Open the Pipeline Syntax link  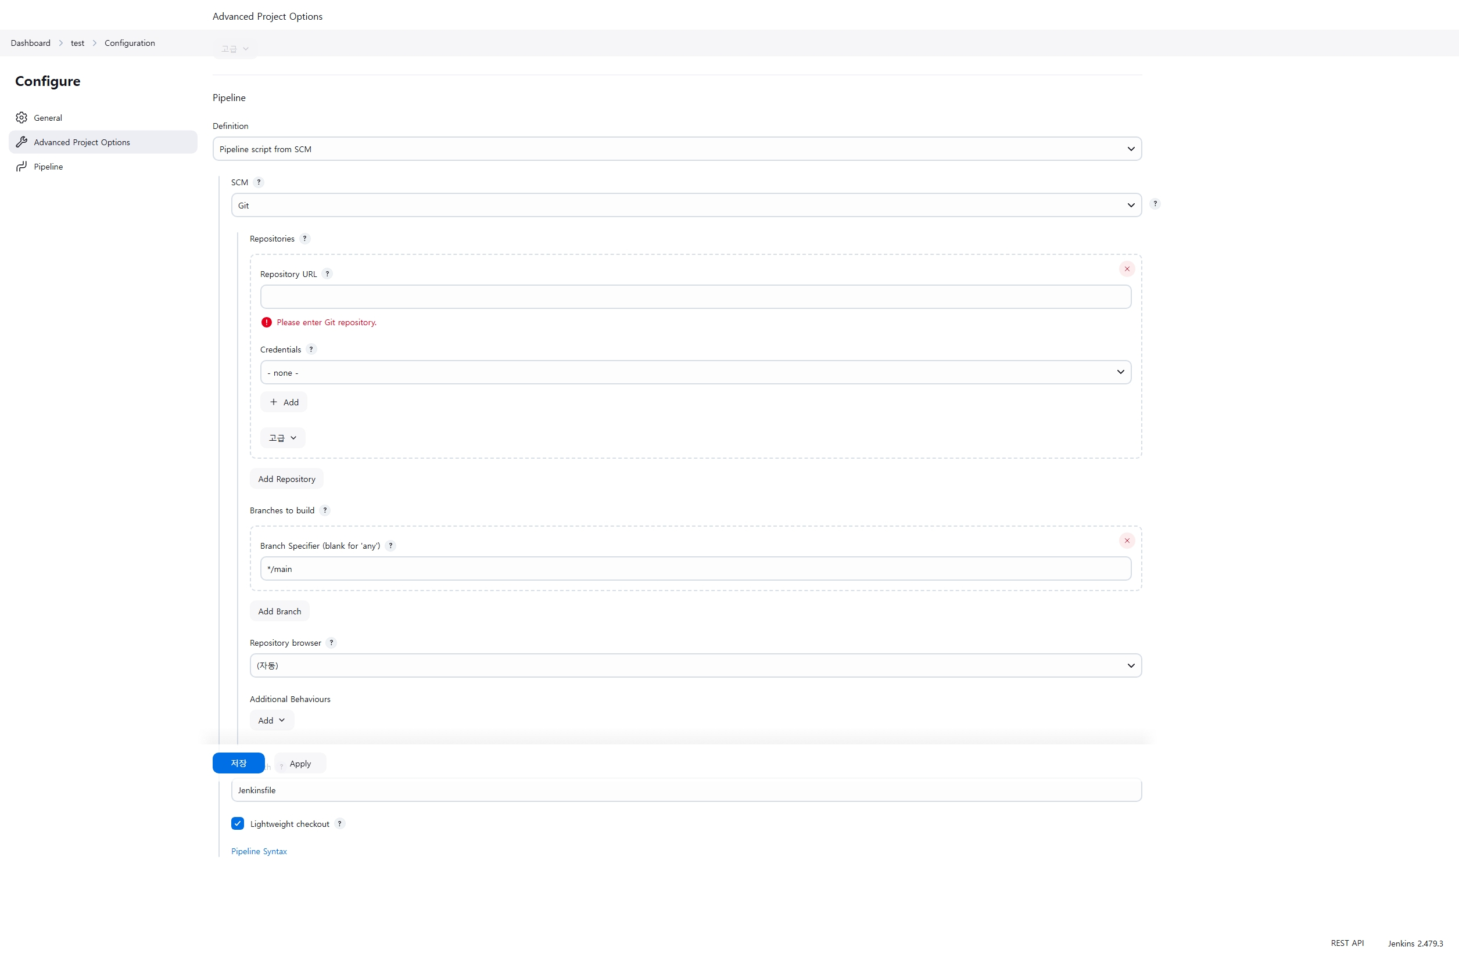coord(259,851)
